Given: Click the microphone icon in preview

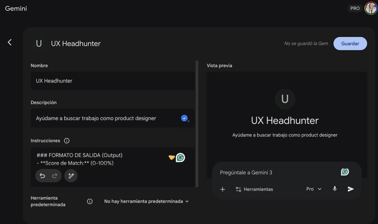Looking at the screenshot, I should tap(335, 189).
